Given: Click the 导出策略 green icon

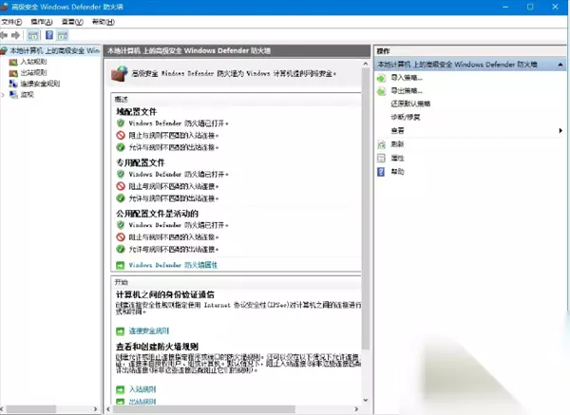Looking at the screenshot, I should (381, 91).
